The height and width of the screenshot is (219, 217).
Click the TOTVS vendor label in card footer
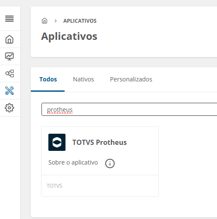(x=54, y=186)
